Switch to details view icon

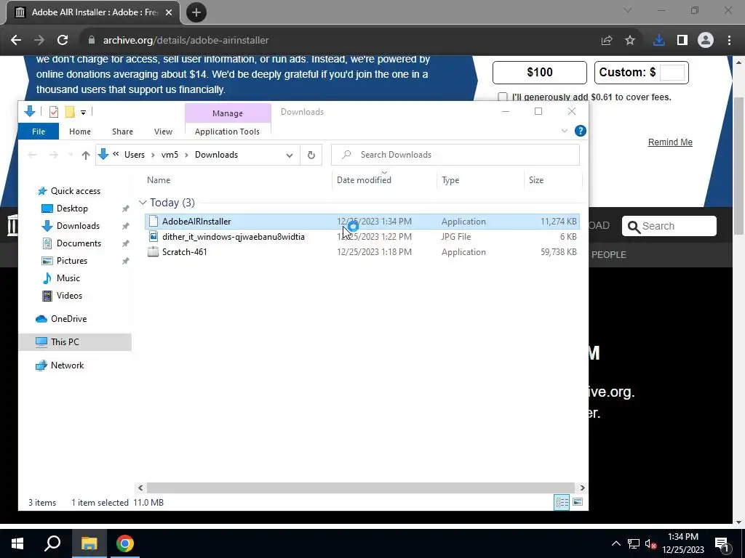point(562,503)
